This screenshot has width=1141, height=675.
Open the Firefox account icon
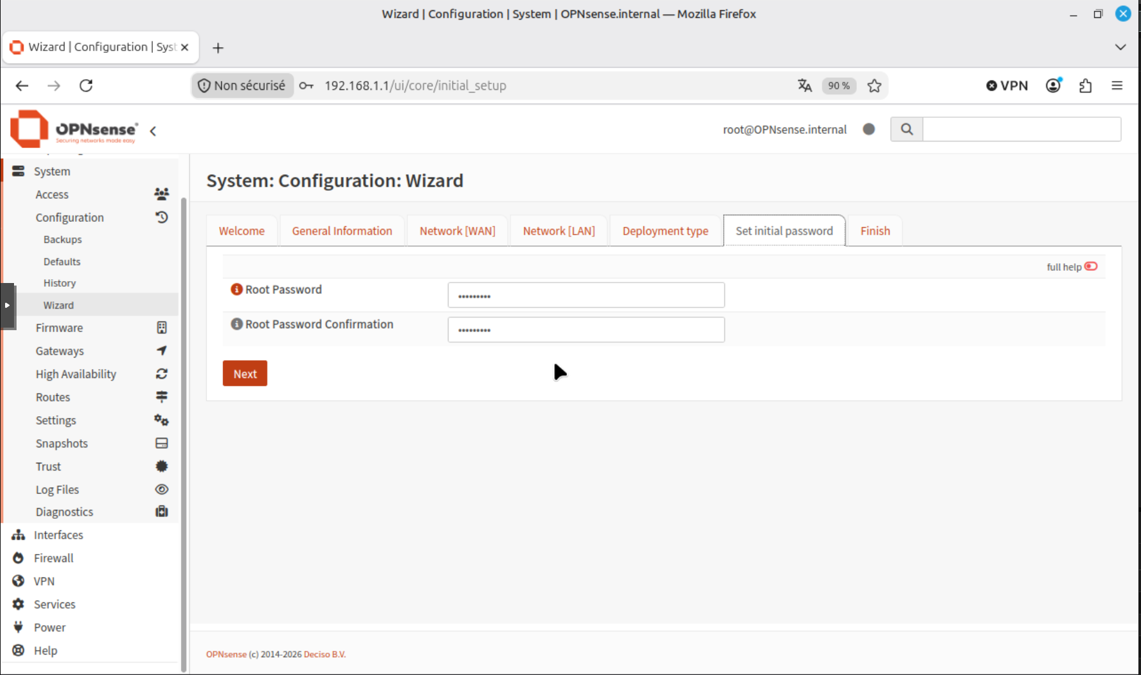1054,85
